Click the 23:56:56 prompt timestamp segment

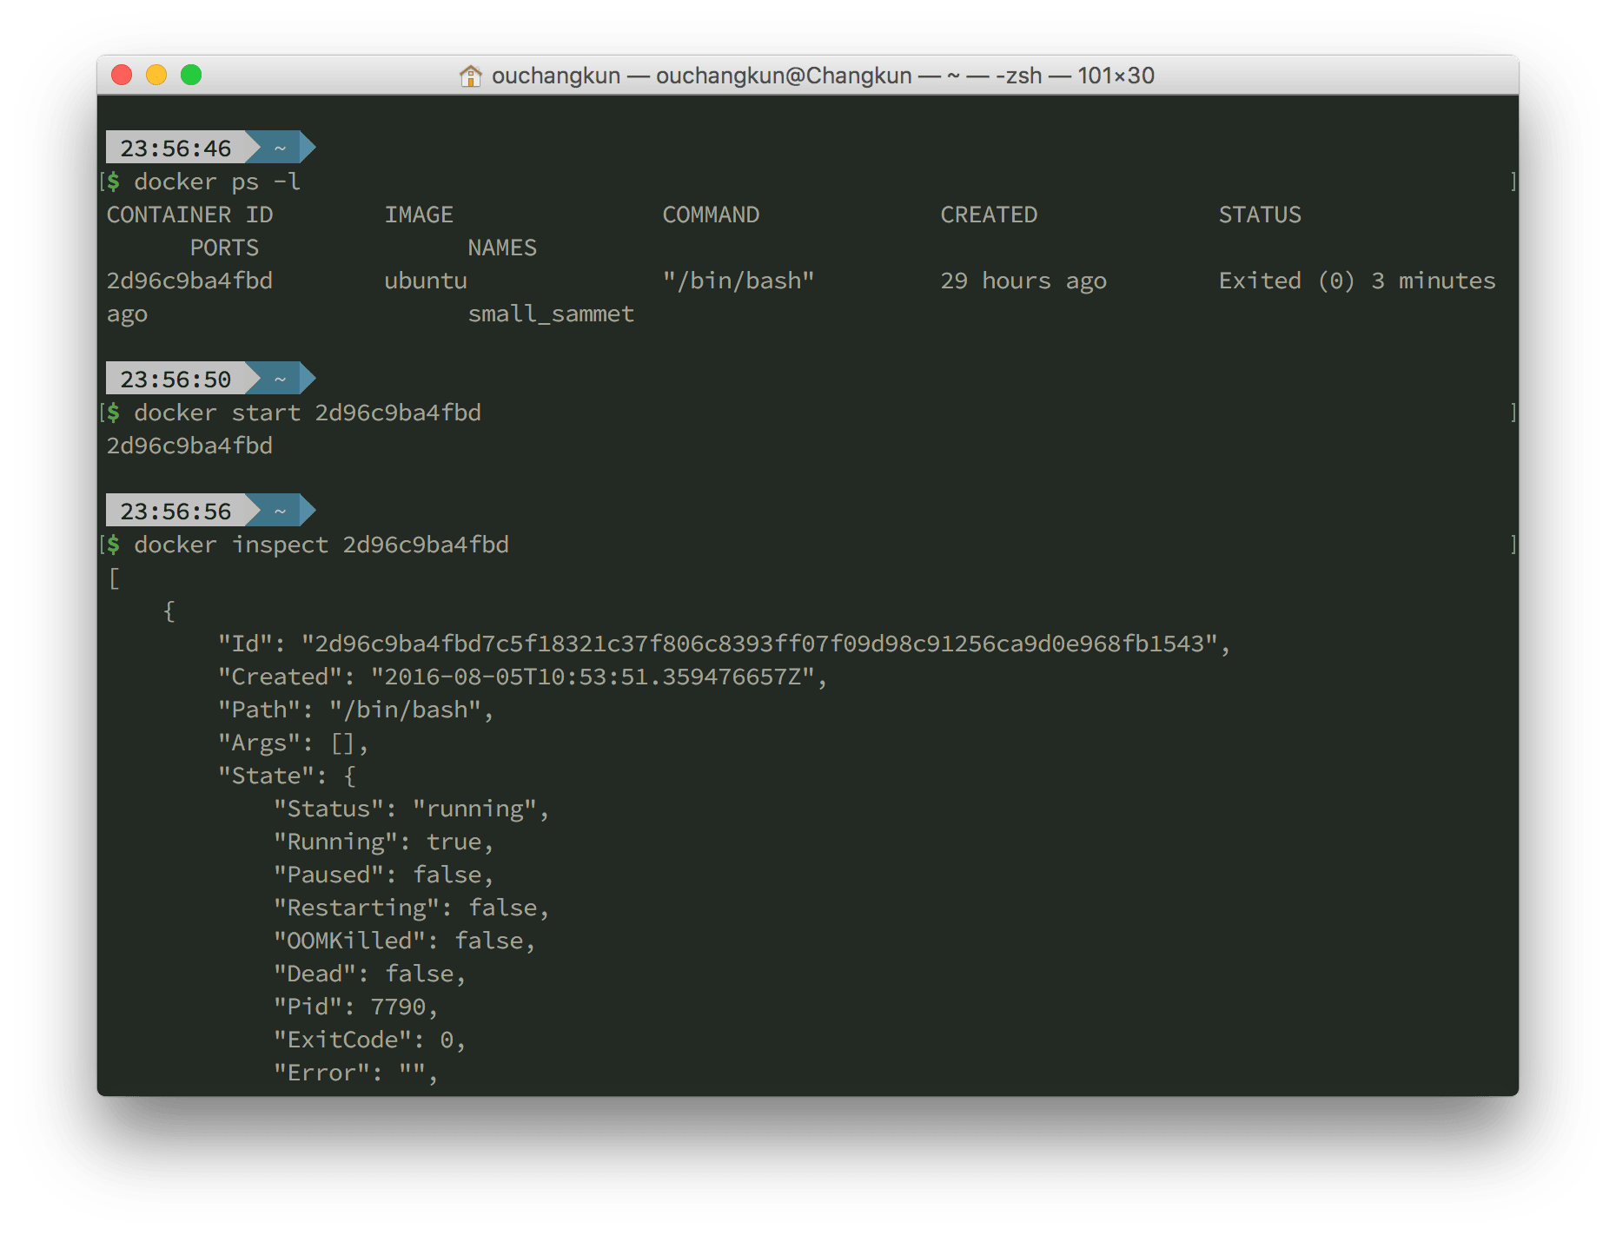(176, 512)
